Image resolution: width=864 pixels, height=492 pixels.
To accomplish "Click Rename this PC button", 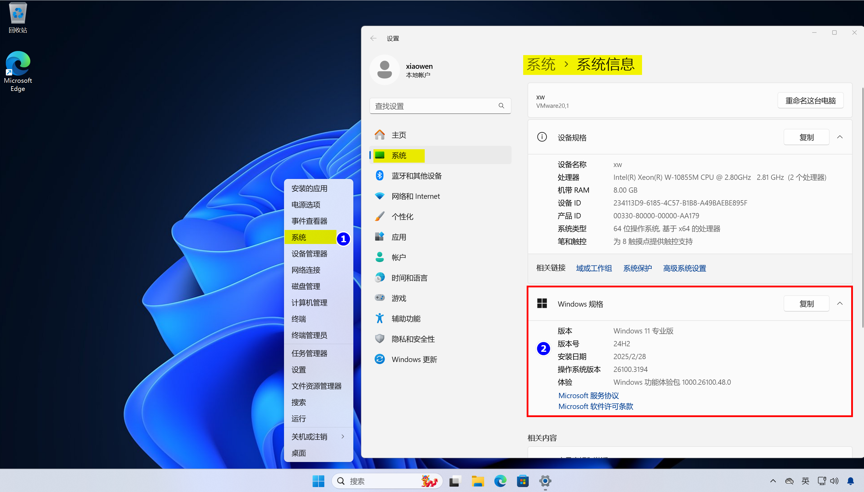I will pos(810,100).
